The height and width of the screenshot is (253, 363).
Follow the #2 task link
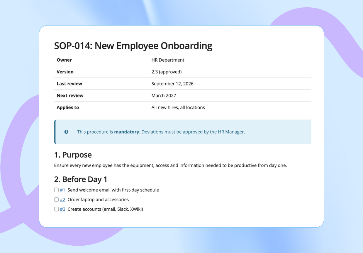tap(62, 200)
